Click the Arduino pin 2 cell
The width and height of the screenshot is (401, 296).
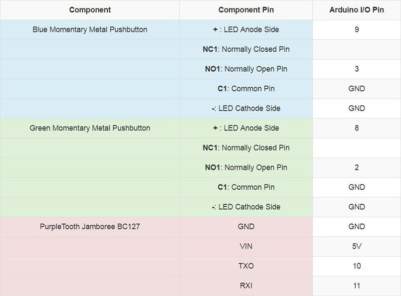click(356, 168)
